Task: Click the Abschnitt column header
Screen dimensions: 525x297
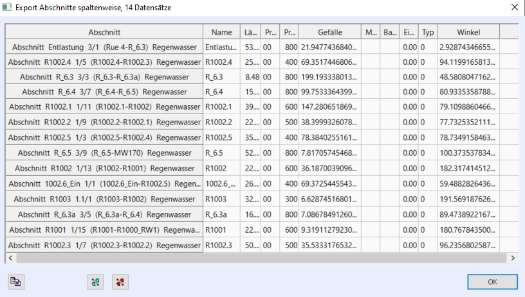Action: [x=105, y=32]
